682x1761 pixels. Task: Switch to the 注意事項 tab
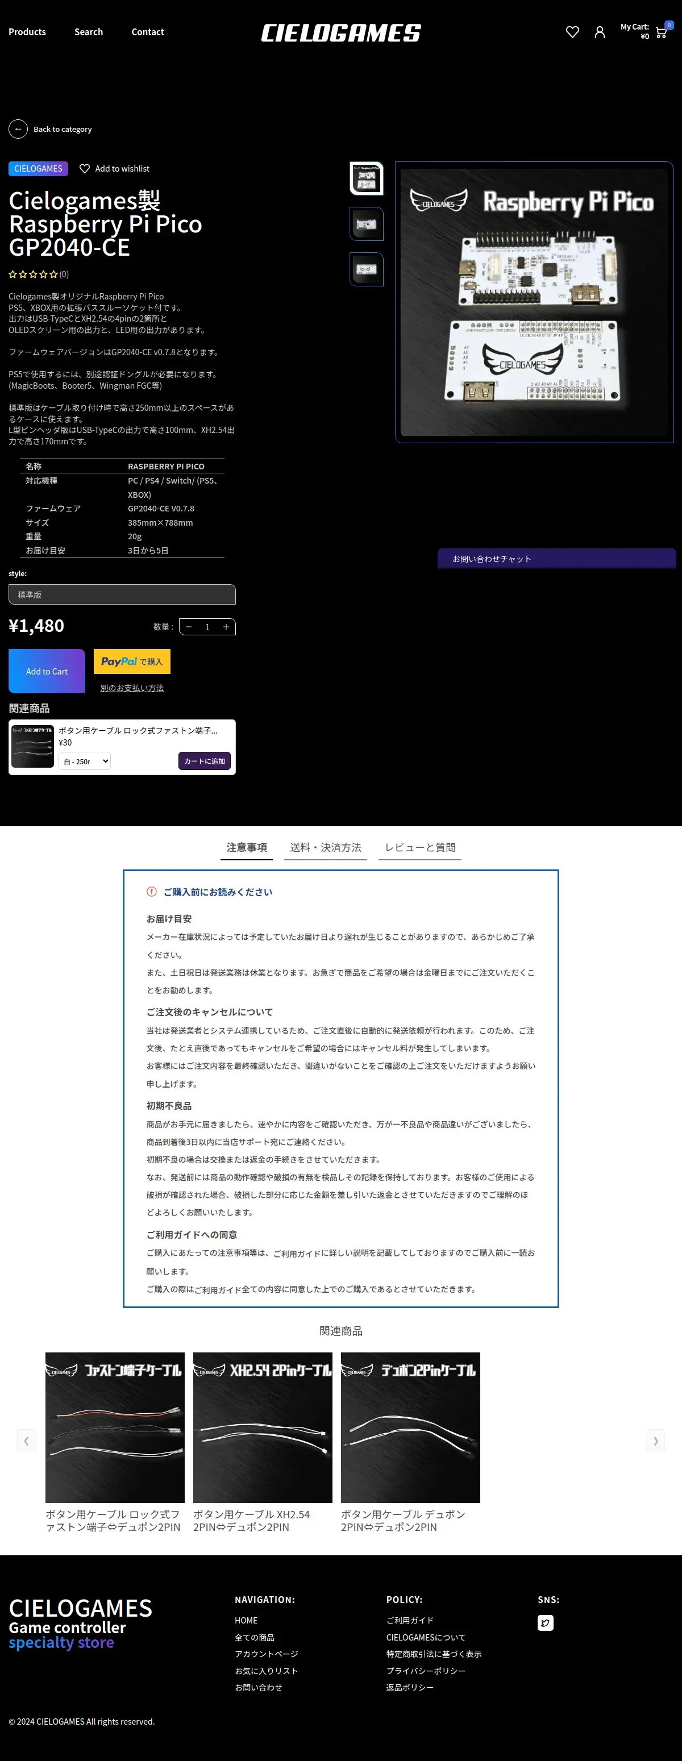(x=247, y=848)
